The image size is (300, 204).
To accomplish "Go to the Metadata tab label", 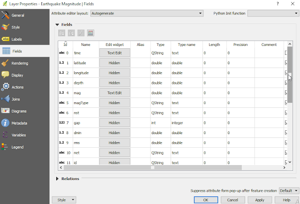I will pos(19,123).
